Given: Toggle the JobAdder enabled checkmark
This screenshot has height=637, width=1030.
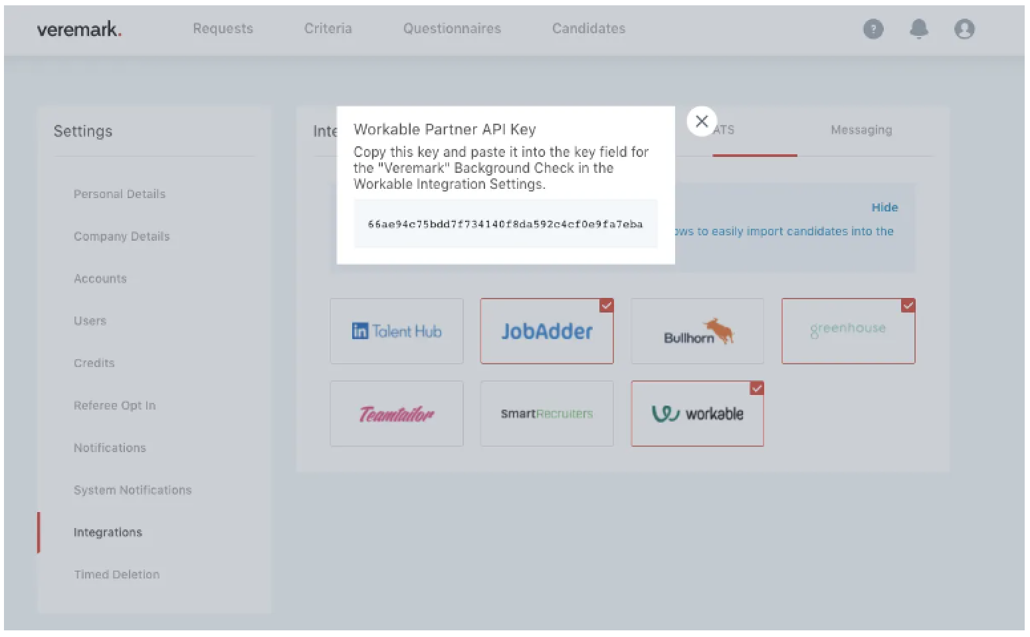Looking at the screenshot, I should click(607, 305).
